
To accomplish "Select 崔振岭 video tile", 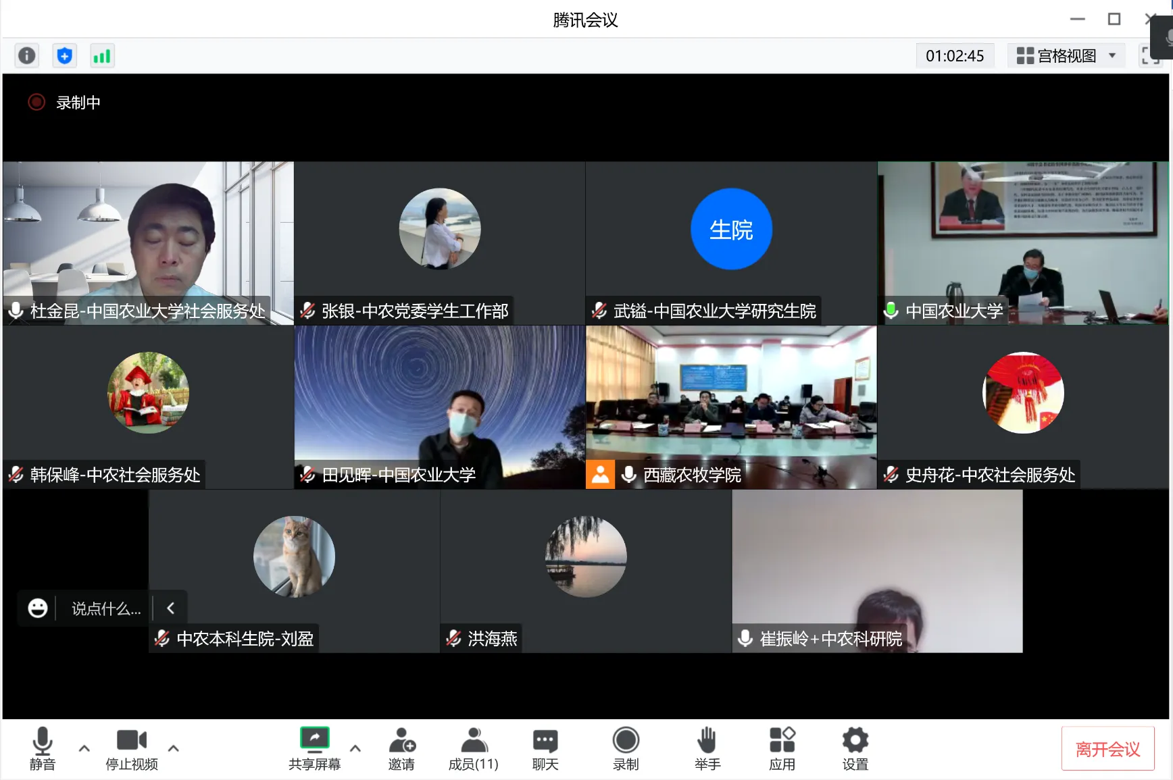I will pos(877,571).
